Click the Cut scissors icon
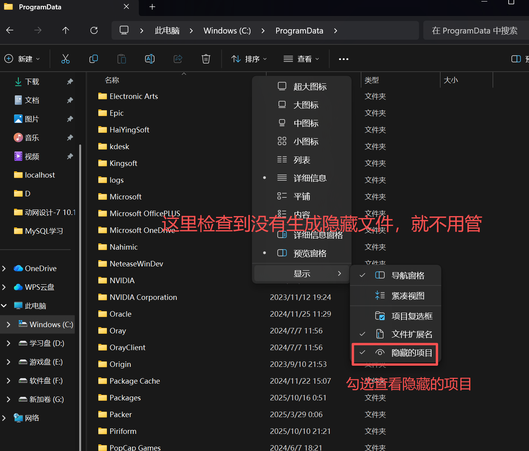 (66, 59)
